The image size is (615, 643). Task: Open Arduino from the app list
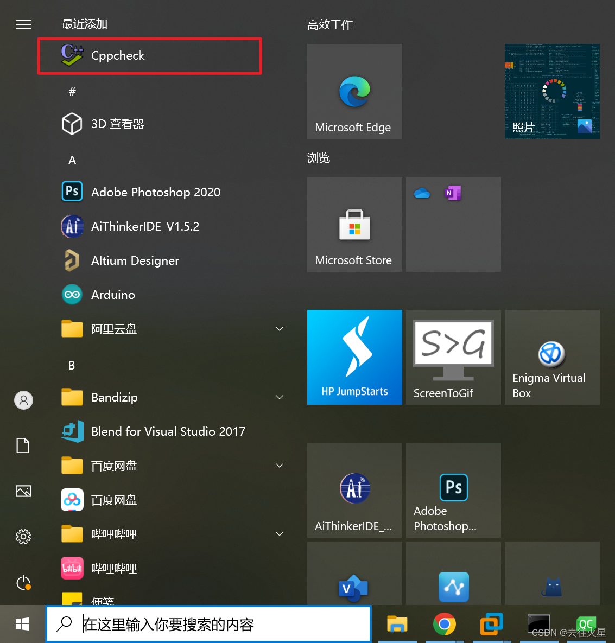112,295
